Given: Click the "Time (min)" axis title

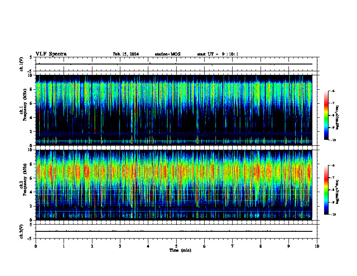Looking at the screenshot, I should tap(180, 250).
